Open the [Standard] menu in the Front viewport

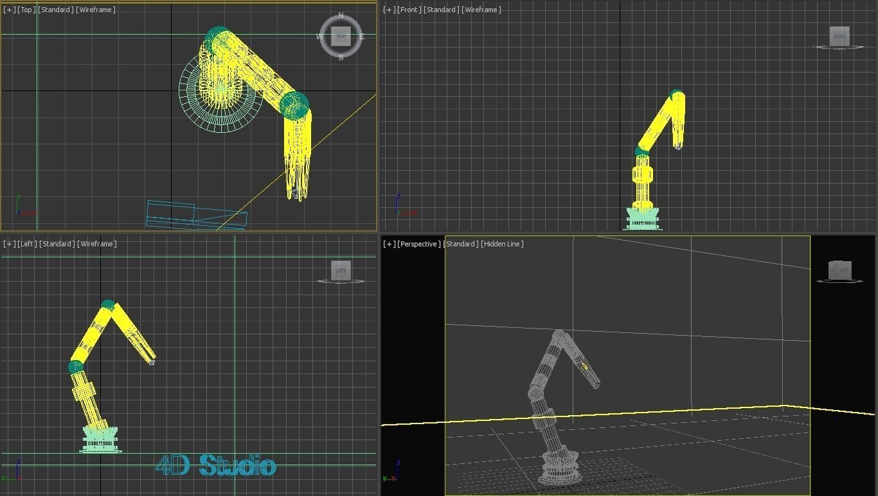tap(441, 10)
